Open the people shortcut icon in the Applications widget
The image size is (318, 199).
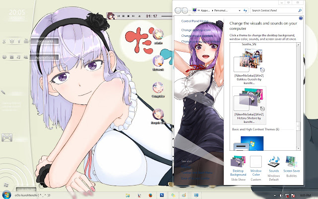25,57
